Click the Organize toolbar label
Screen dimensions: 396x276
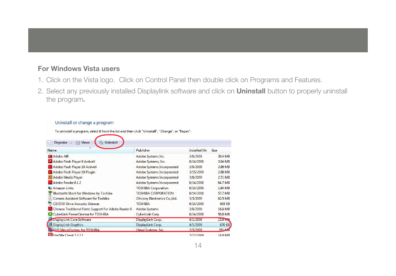point(61,143)
